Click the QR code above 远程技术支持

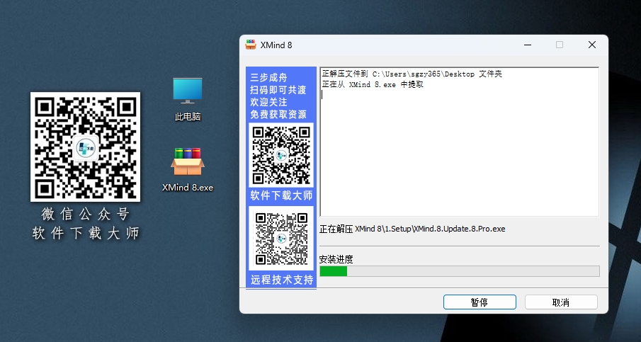[281, 238]
